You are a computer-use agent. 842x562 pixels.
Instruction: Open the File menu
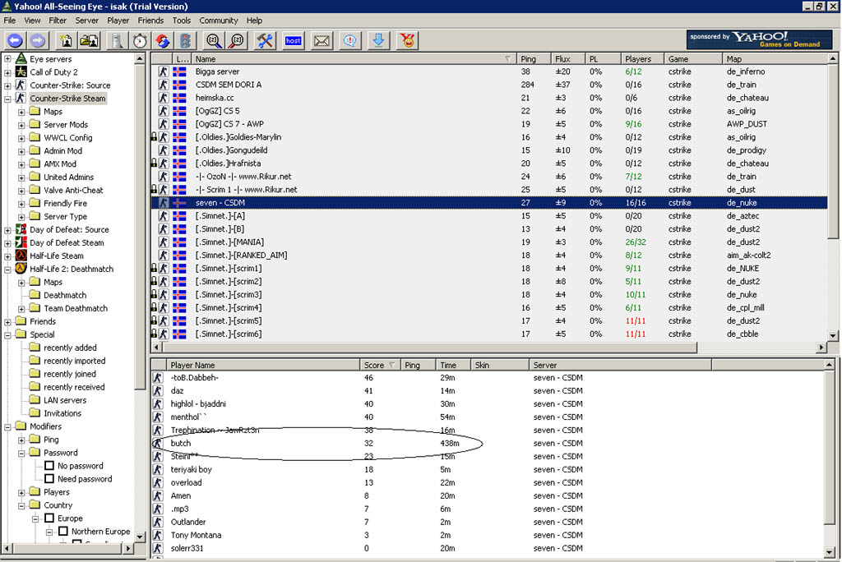(x=10, y=21)
